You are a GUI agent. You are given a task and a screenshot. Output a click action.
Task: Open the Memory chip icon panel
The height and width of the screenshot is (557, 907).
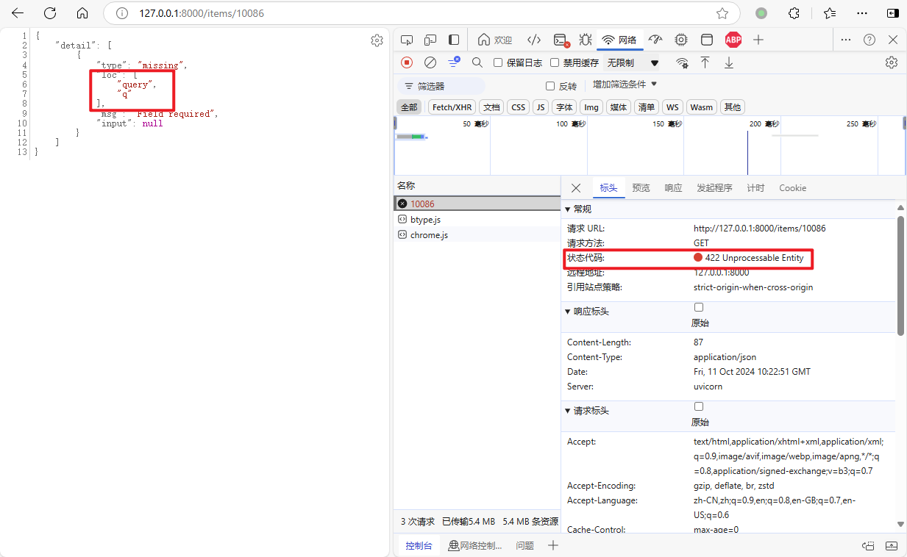[681, 40]
